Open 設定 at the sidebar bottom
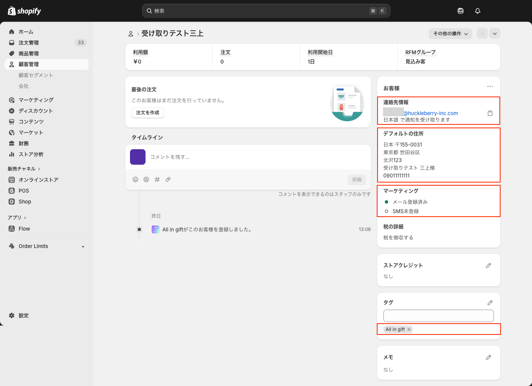This screenshot has height=386, width=532. 47,315
